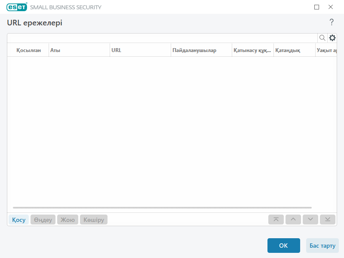This screenshot has height=258, width=344.
Task: Confirm with the OK button
Action: 283,246
